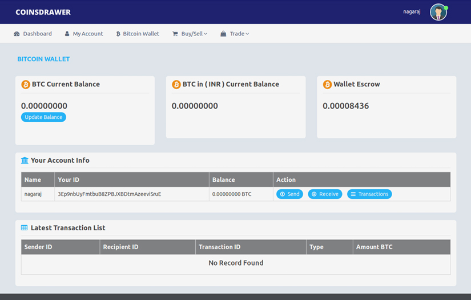Open My Account page

click(84, 34)
